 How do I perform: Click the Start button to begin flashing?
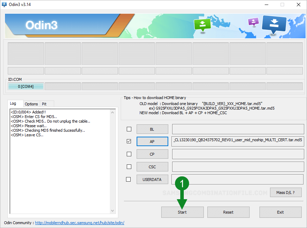tap(182, 212)
